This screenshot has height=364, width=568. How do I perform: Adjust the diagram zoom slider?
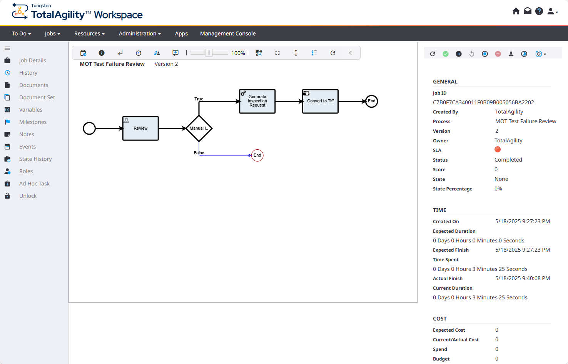[208, 53]
